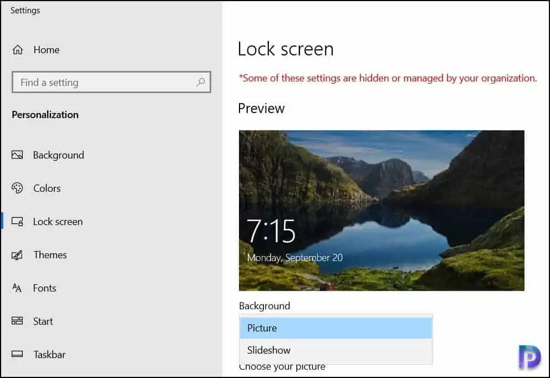Open the Themes settings page
The width and height of the screenshot is (550, 378).
pyautogui.click(x=50, y=255)
